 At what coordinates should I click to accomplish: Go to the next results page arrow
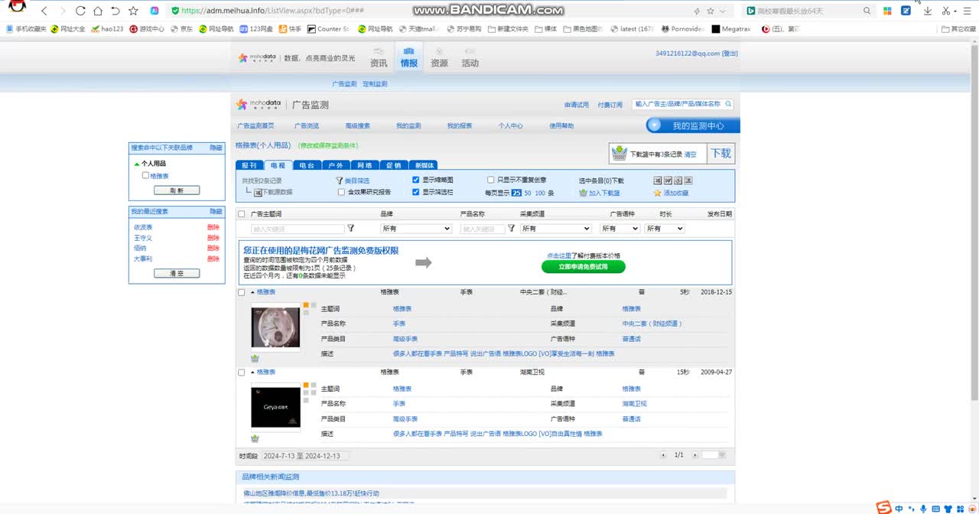tap(694, 455)
